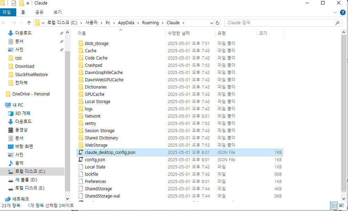Expand the ribbon with the chevron
Viewport: 348px width, 211px height.
(x=335, y=12)
